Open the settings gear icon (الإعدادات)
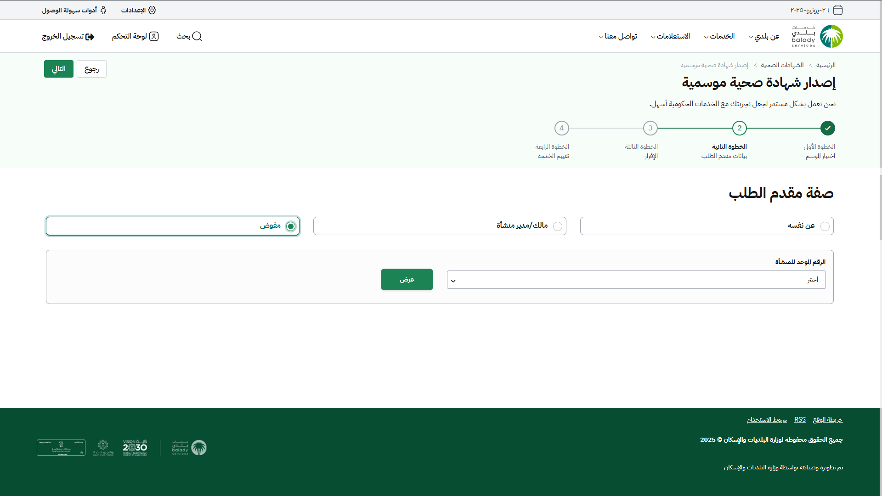Screen dimensions: 882x496 coord(152,10)
